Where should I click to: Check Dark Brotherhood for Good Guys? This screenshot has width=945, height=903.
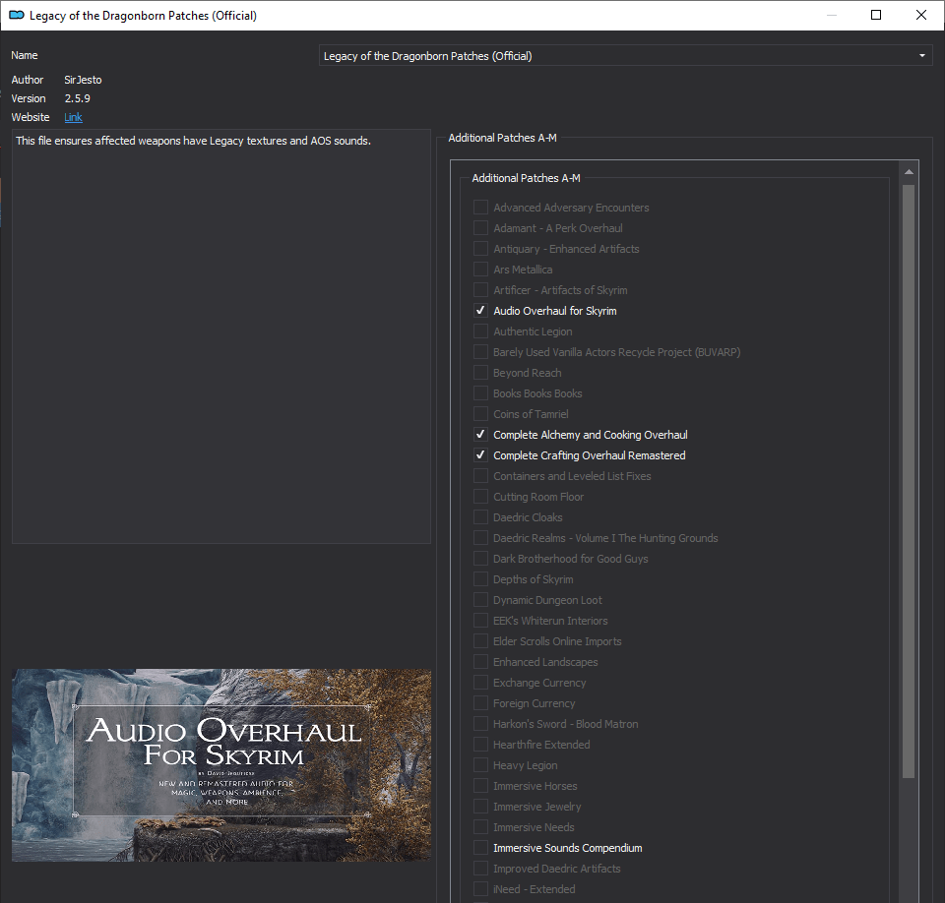(480, 559)
